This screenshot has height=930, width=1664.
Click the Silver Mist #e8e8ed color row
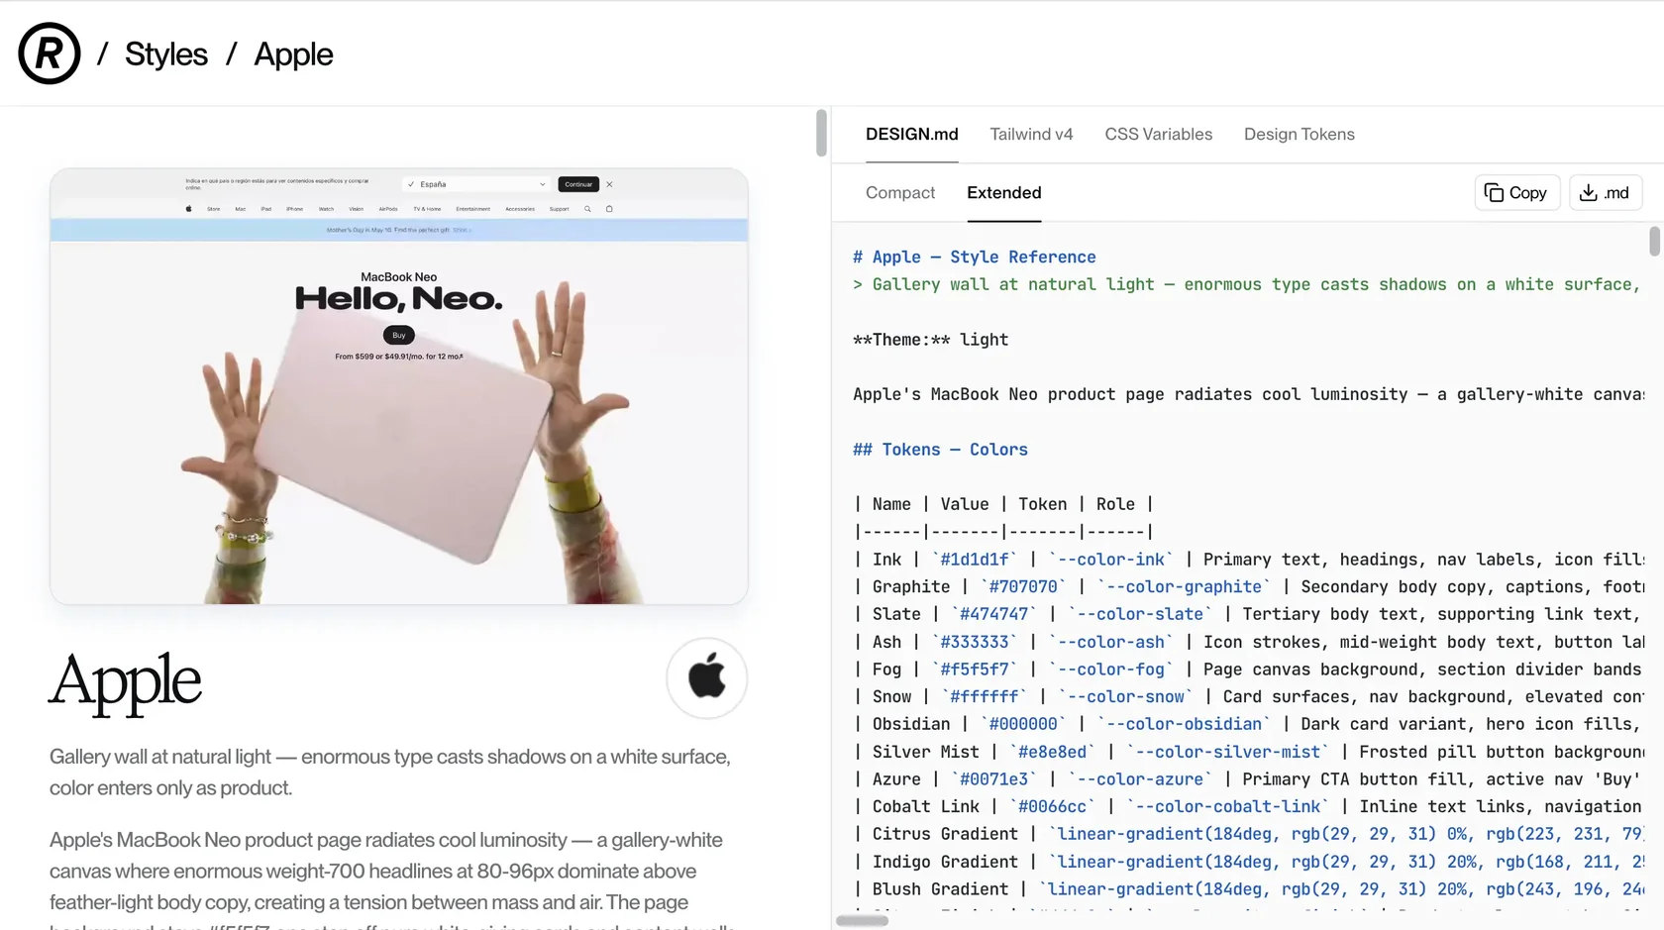1248,753
